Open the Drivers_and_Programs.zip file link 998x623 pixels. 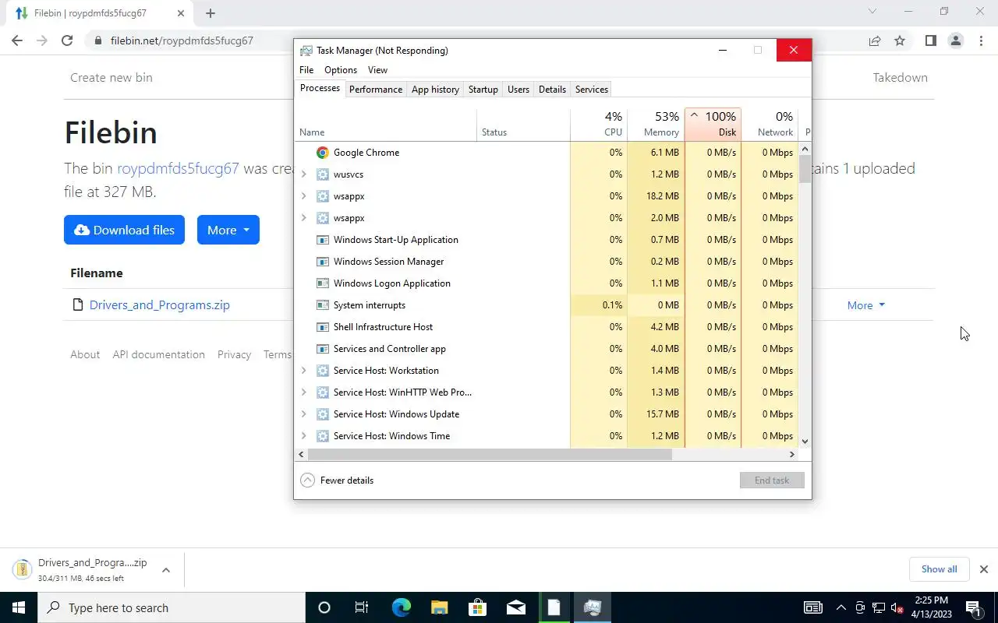160,305
